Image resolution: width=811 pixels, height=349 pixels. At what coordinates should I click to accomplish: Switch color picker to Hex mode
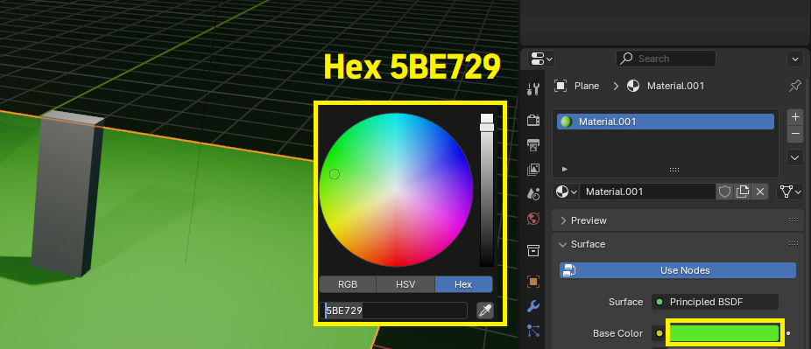tap(463, 284)
